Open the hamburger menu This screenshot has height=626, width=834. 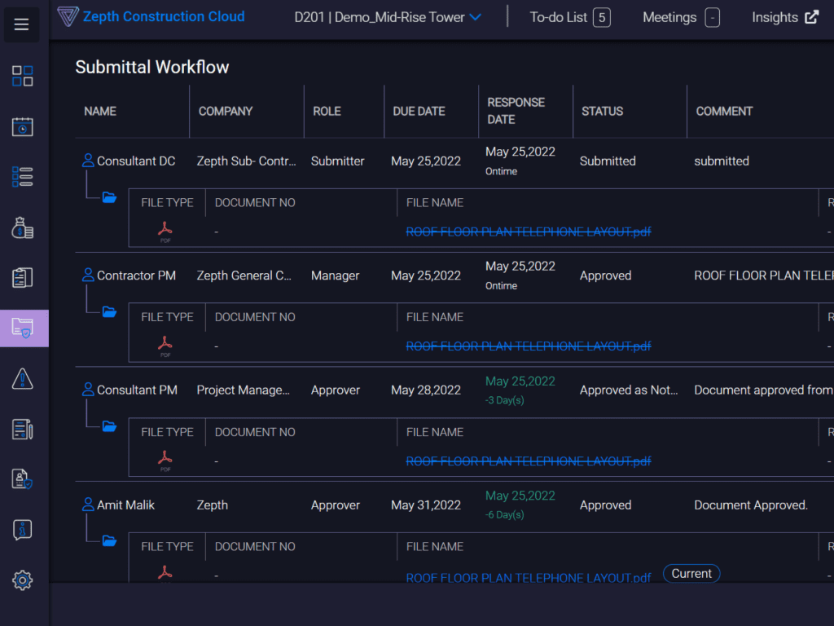(22, 24)
